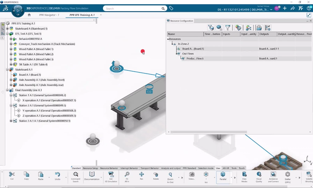Switch to the Resource Behavior tab
Image resolution: width=313 pixels, height=188 pixels.
pos(109,168)
